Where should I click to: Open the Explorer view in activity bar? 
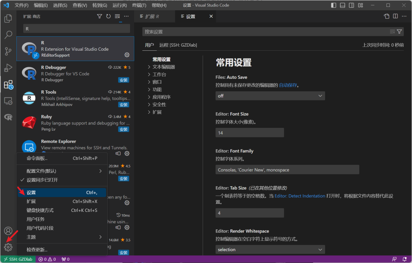coord(8,18)
